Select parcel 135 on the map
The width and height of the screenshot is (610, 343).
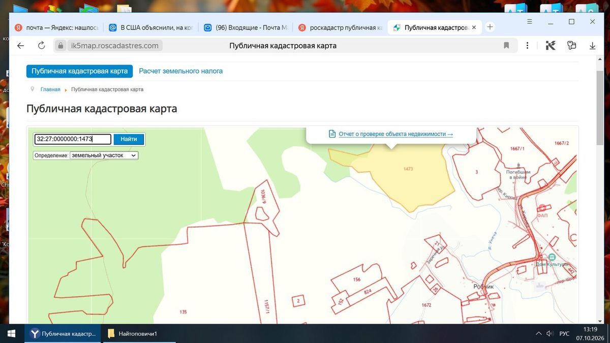pos(184,311)
